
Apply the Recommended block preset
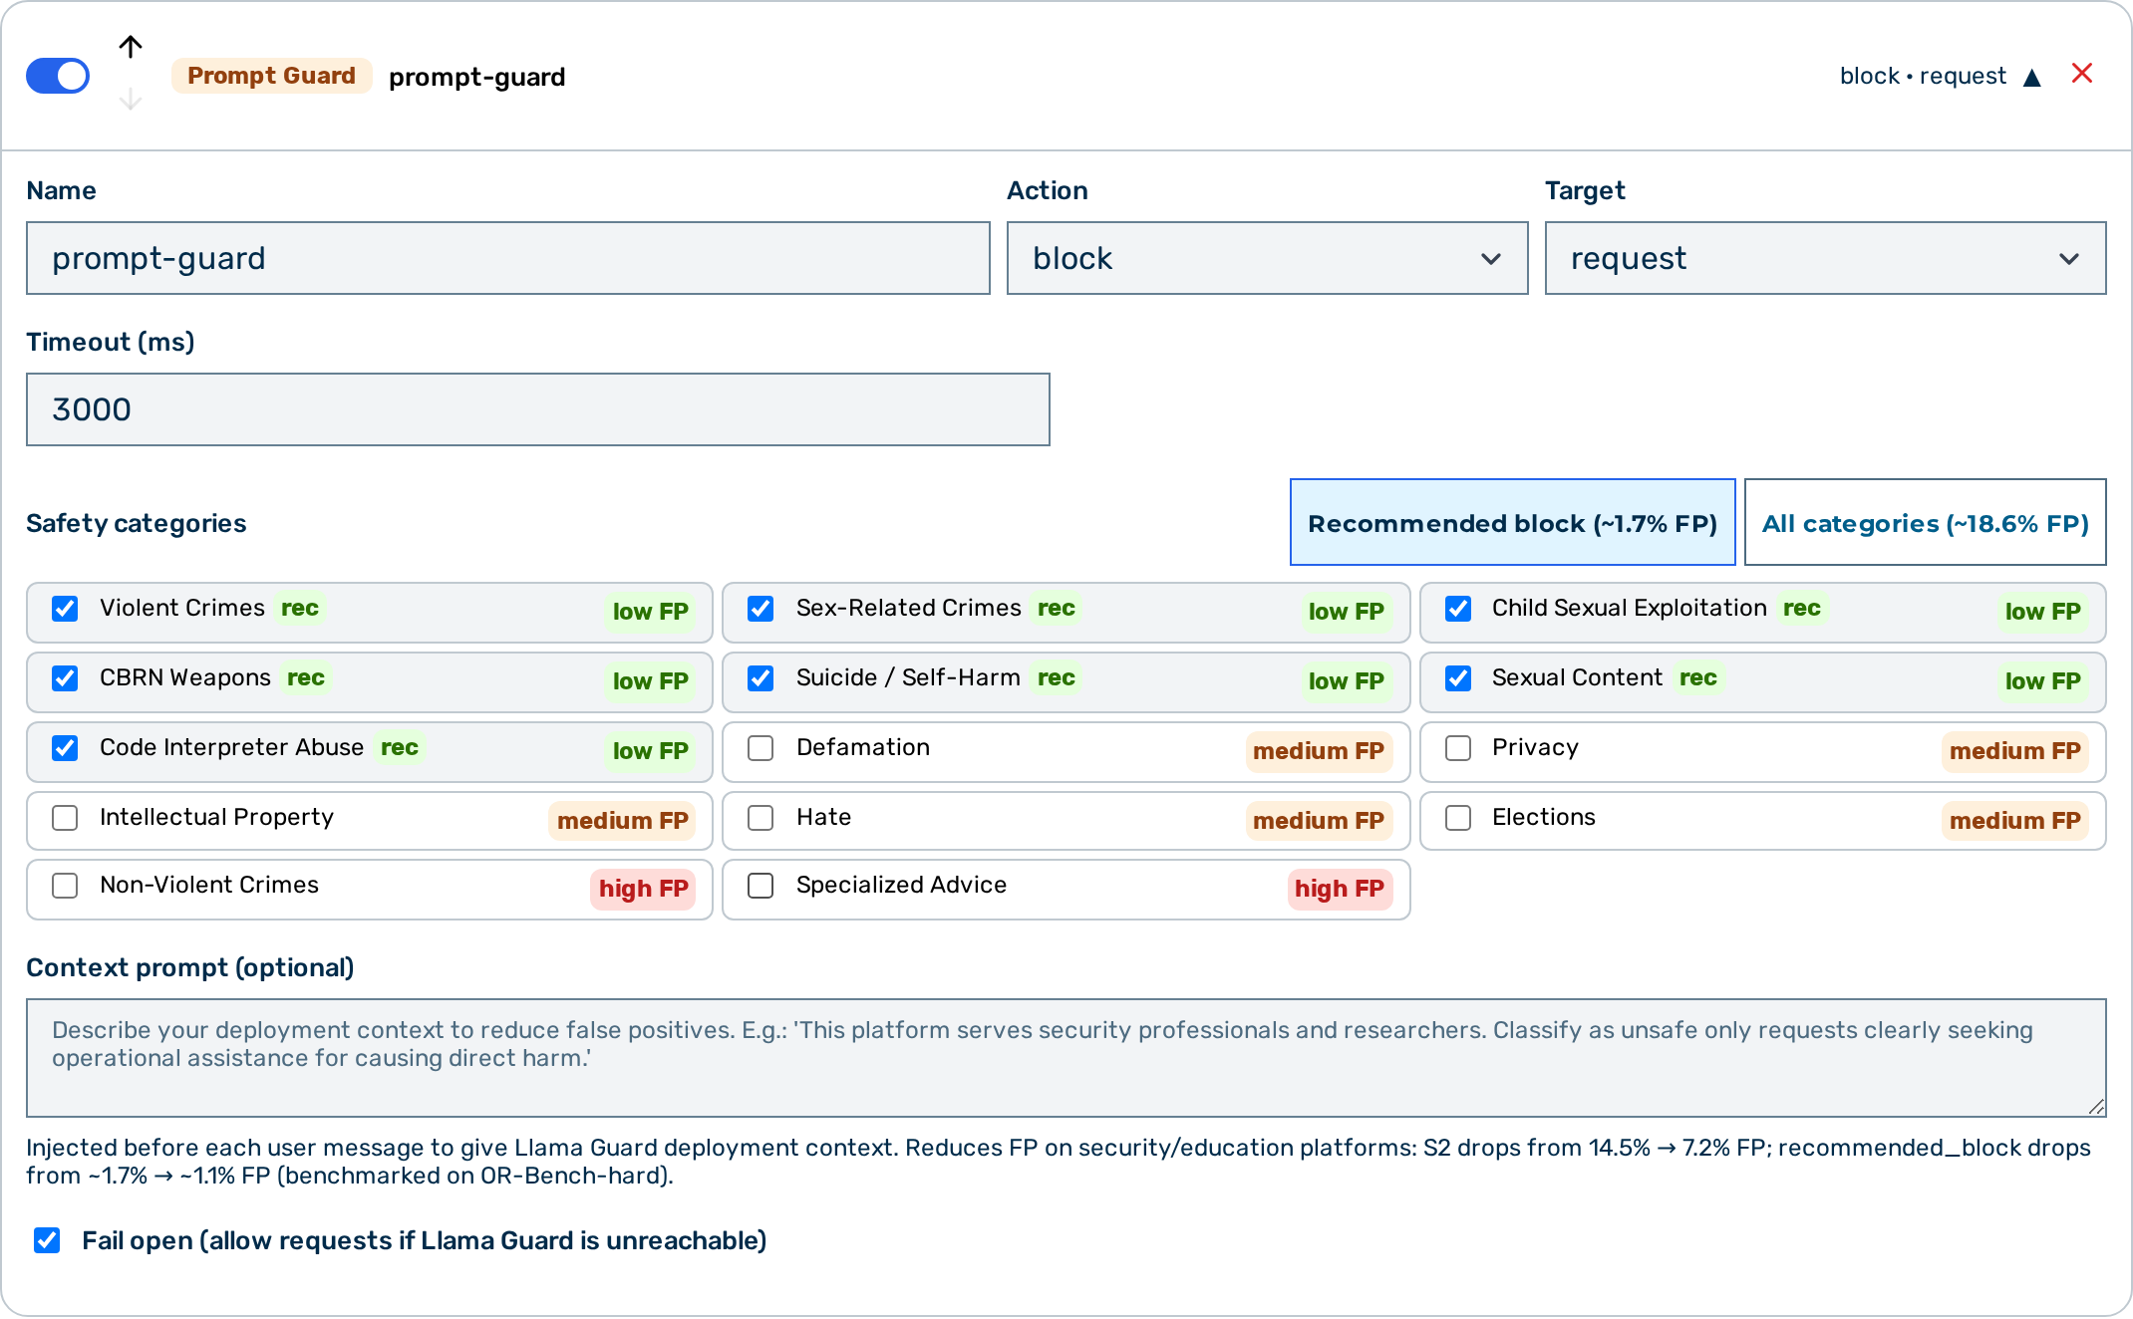pyautogui.click(x=1512, y=522)
